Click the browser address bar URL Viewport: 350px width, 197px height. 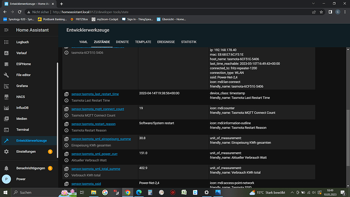90,12
